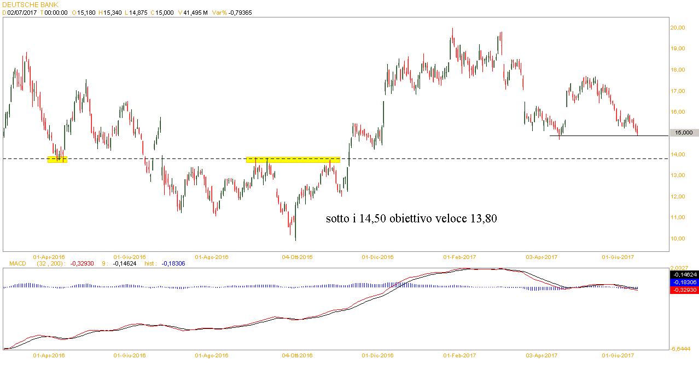This screenshot has height=365, width=699.
Task: Select the small yellow highlight near April 2016
Action: tap(57, 160)
